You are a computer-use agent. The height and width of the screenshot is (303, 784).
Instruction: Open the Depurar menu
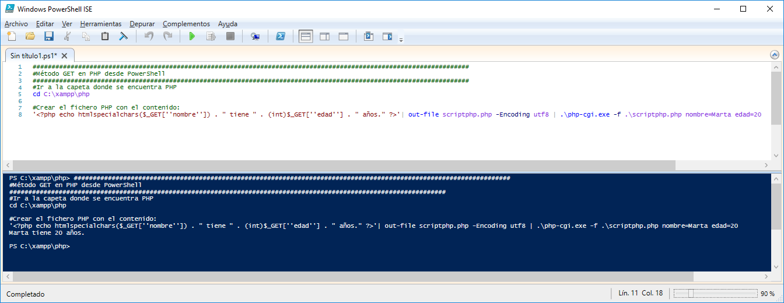[142, 24]
